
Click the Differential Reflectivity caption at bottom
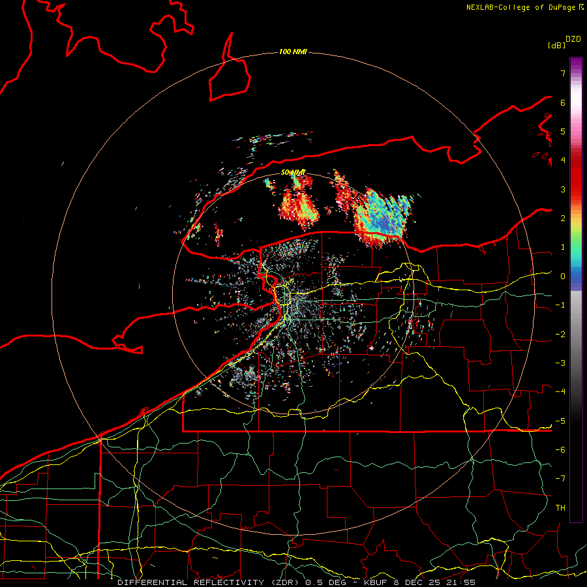(296, 582)
